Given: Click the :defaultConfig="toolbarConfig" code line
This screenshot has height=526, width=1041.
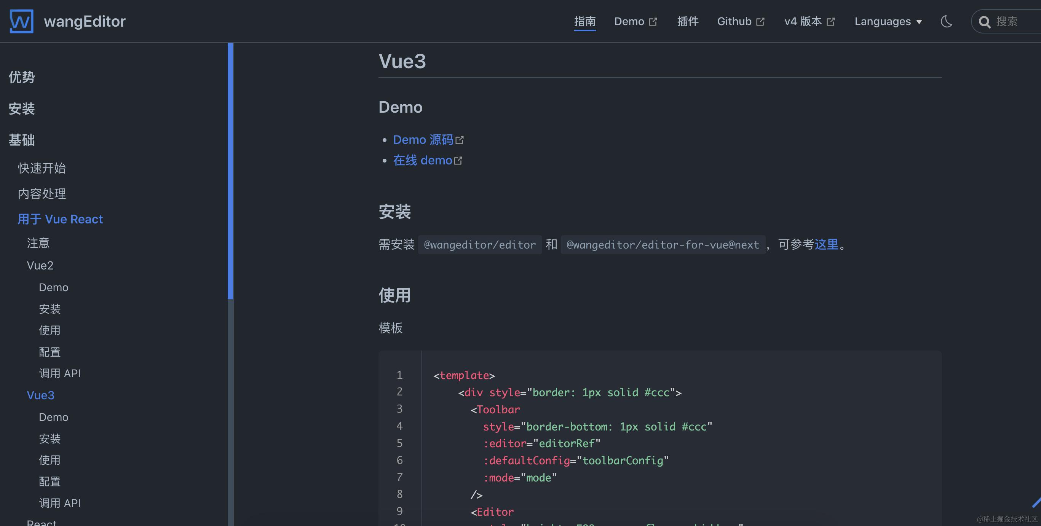Looking at the screenshot, I should click(576, 461).
